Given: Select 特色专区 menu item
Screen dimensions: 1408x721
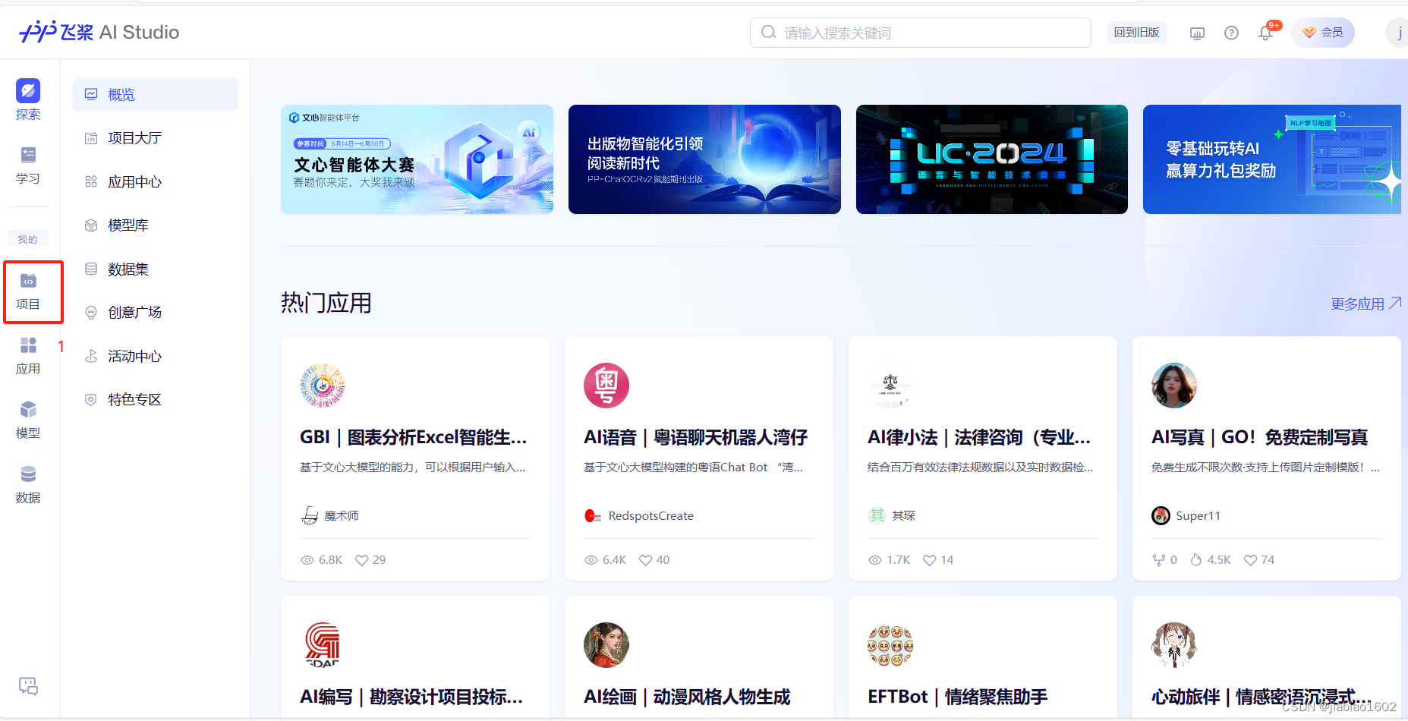Looking at the screenshot, I should [155, 400].
